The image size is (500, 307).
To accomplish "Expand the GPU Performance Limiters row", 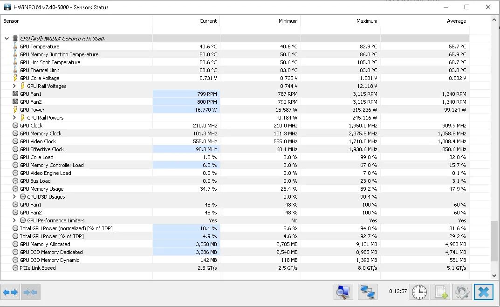I will tap(14, 220).
